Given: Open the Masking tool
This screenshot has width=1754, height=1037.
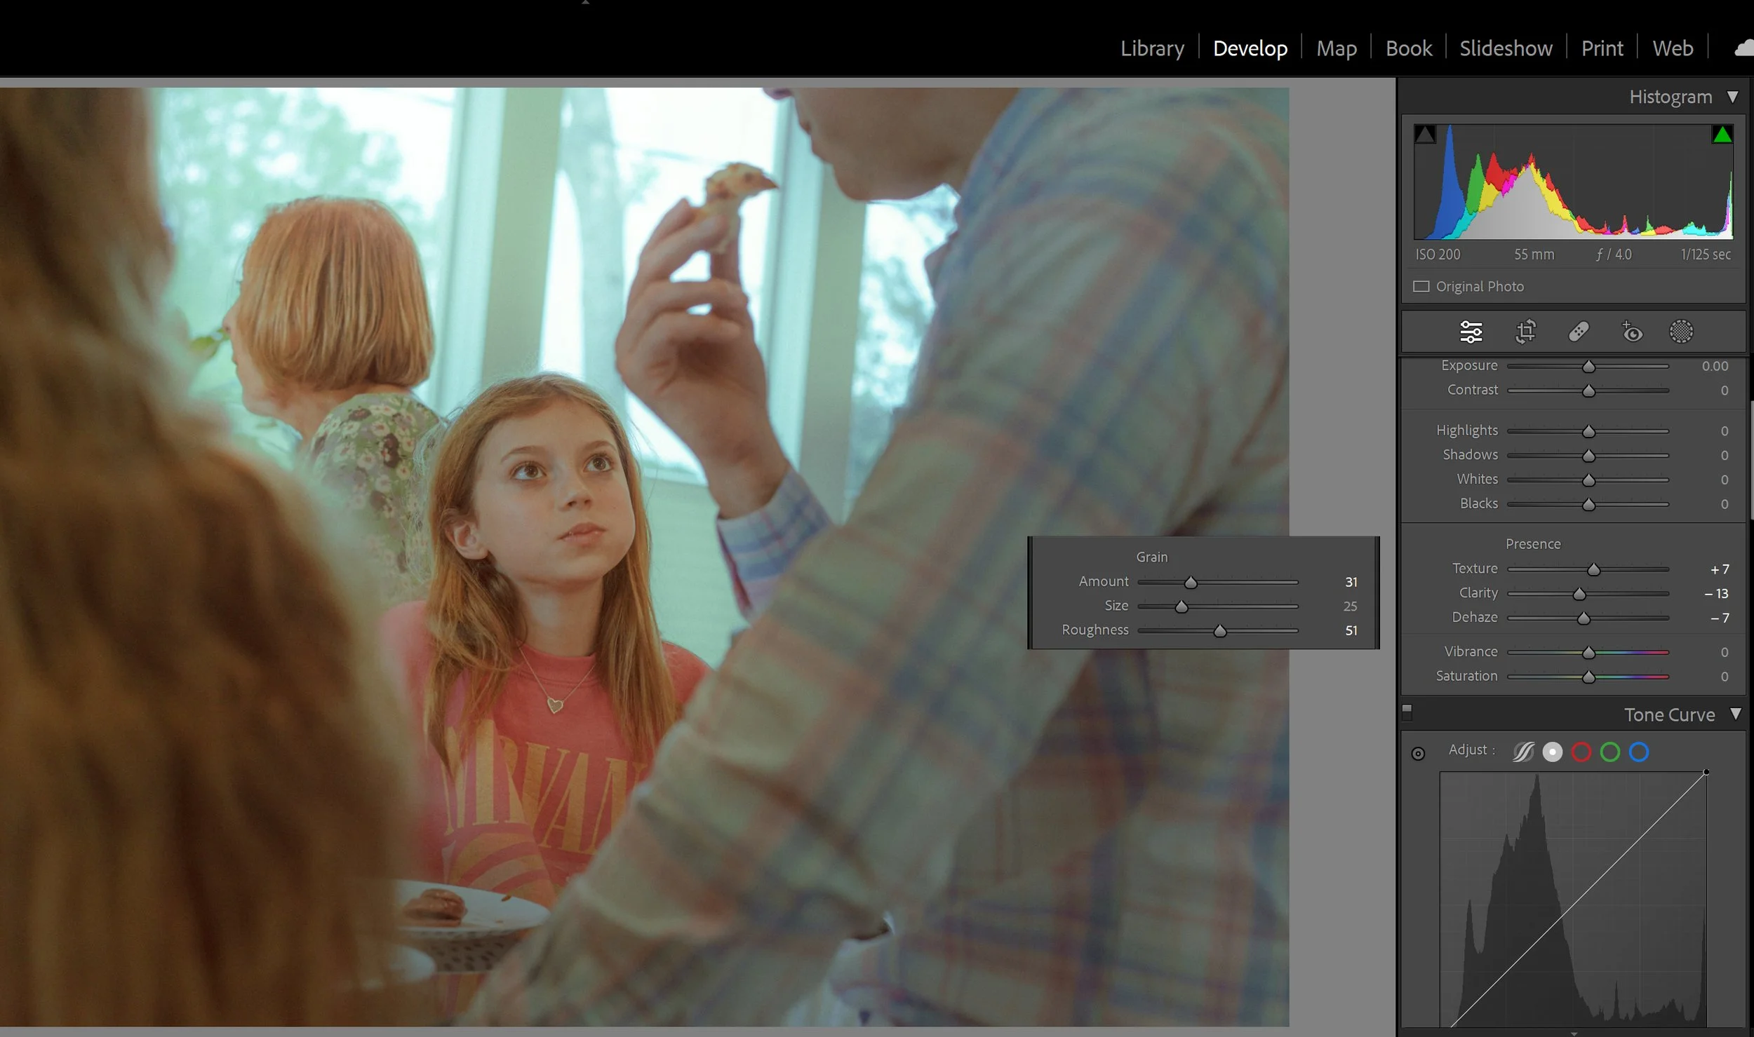Looking at the screenshot, I should point(1681,332).
